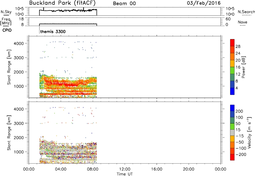Click the 'Buckland Park (fitACF)' title
This screenshot has width=255, height=176.
click(x=62, y=3)
